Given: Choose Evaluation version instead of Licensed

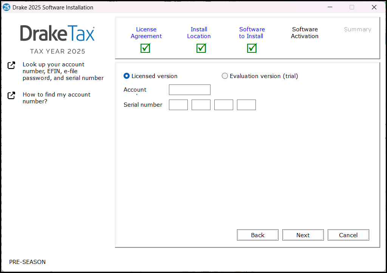Looking at the screenshot, I should click(225, 76).
